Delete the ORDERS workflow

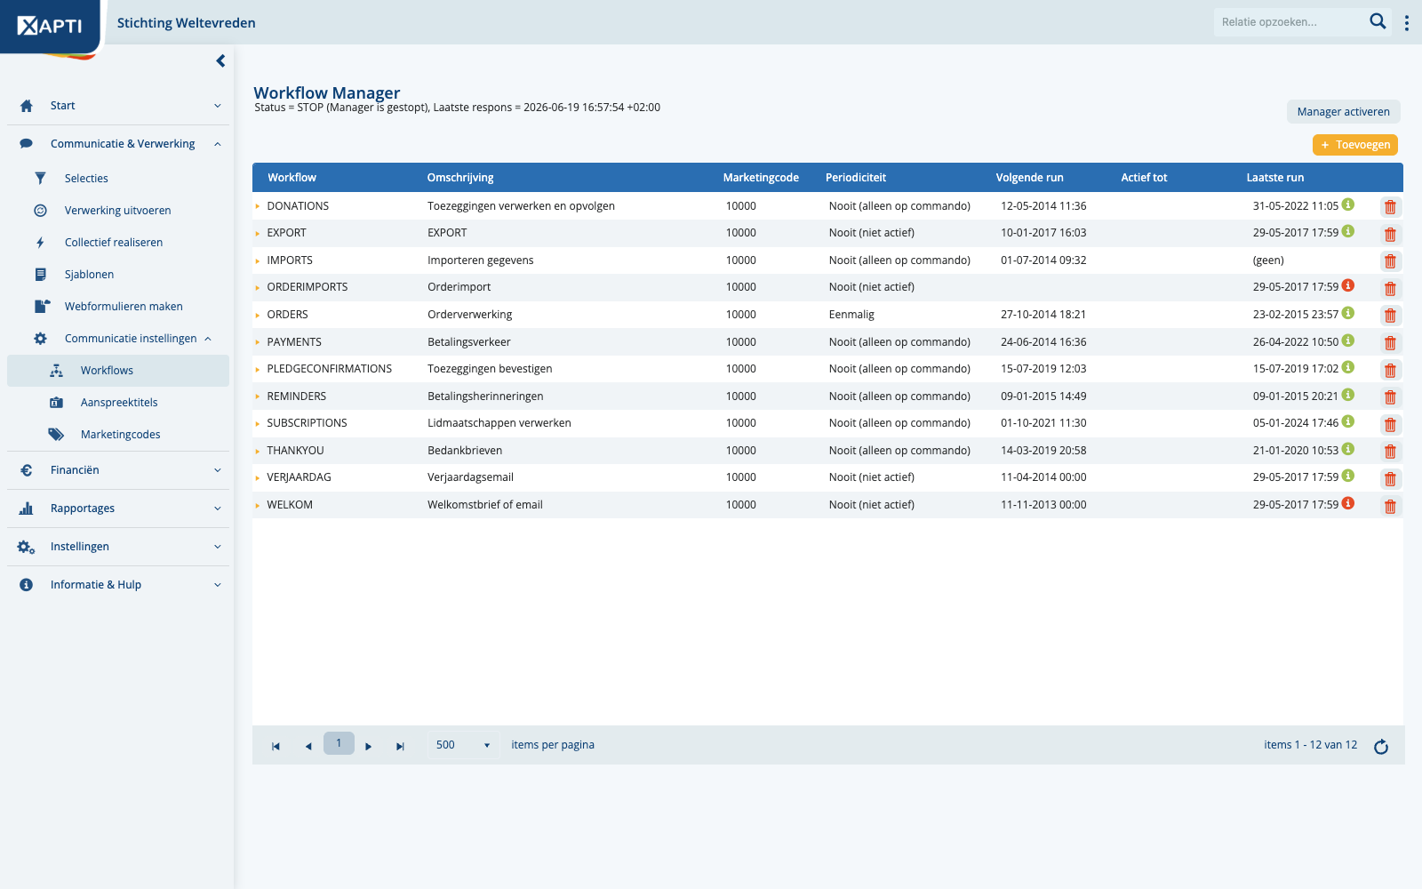click(1390, 316)
